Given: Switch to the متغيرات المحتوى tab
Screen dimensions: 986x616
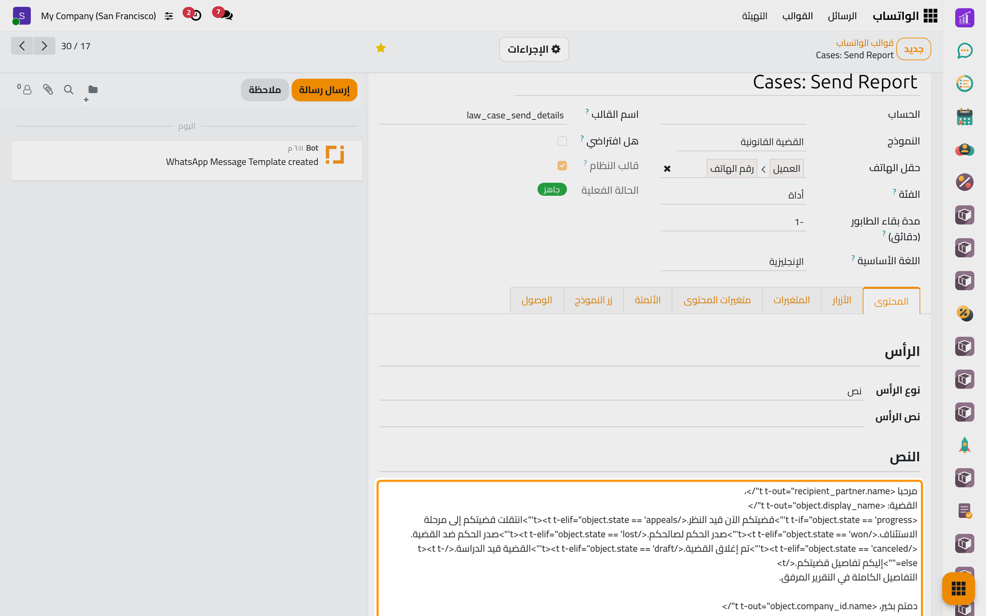Looking at the screenshot, I should point(717,300).
